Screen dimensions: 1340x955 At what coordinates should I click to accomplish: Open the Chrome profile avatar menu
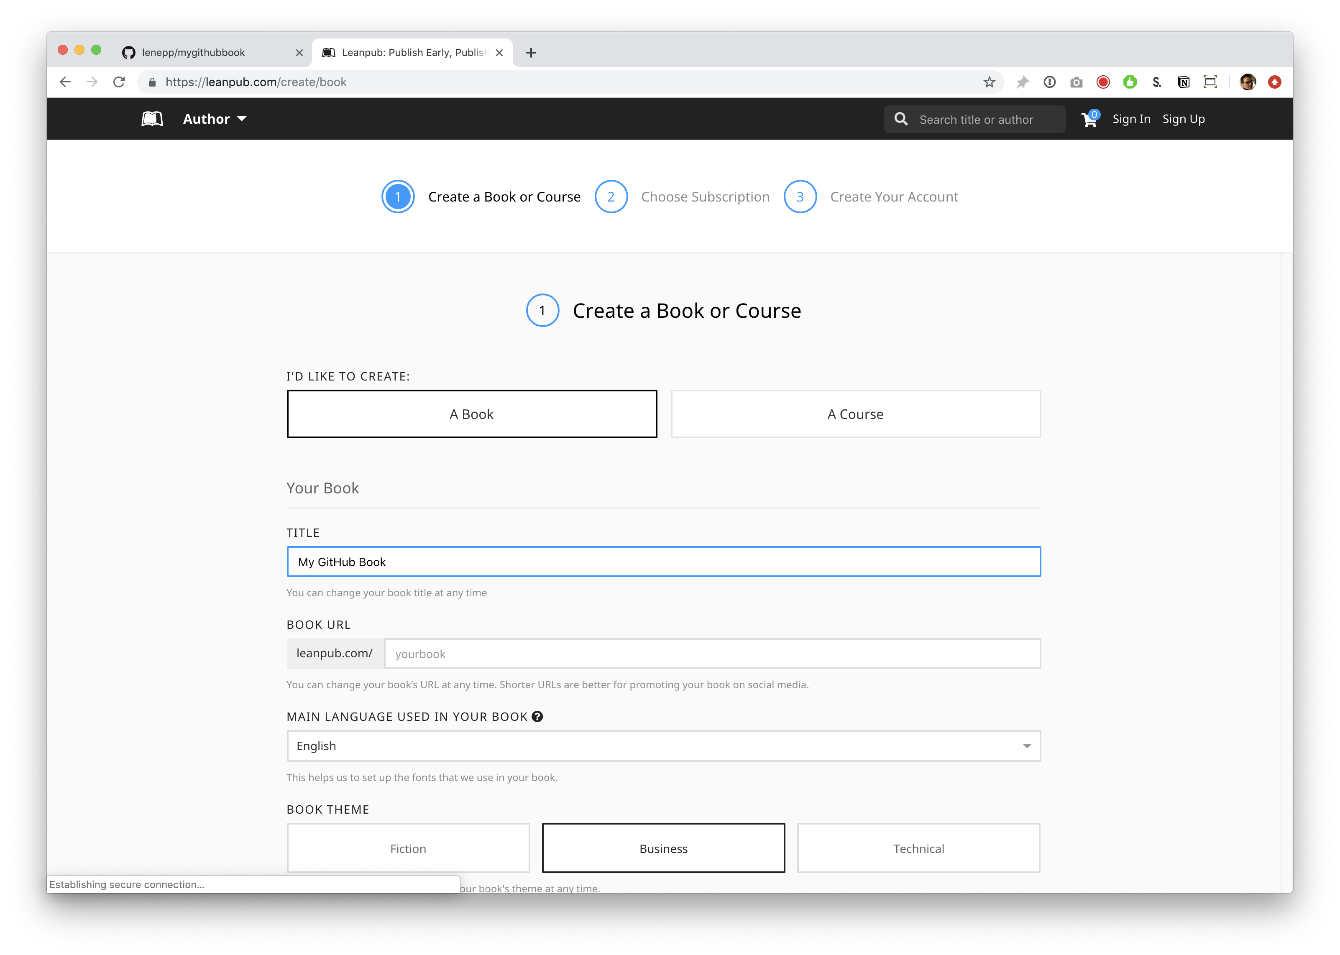point(1248,82)
